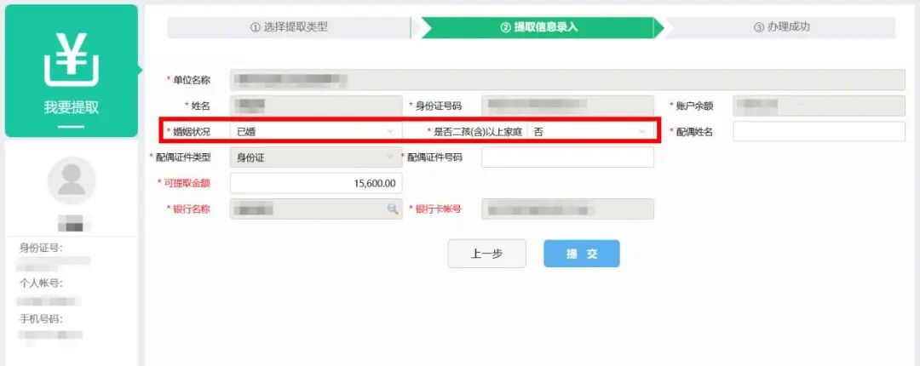Click the user avatar icon
920x366 pixels.
72,180
